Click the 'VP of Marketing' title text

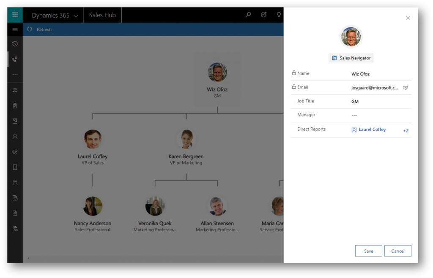coord(186,163)
